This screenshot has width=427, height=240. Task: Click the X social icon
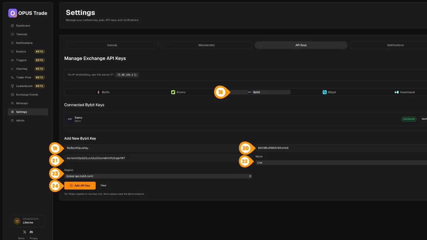(x=24, y=232)
